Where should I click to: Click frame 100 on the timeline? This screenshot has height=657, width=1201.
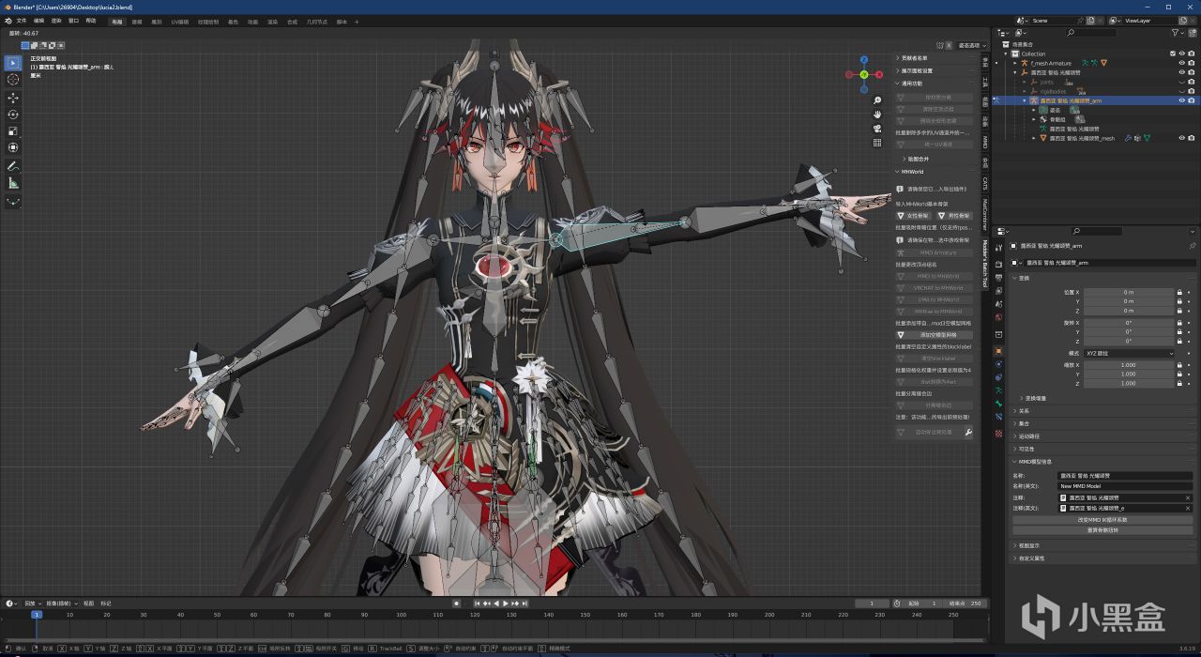tap(401, 615)
